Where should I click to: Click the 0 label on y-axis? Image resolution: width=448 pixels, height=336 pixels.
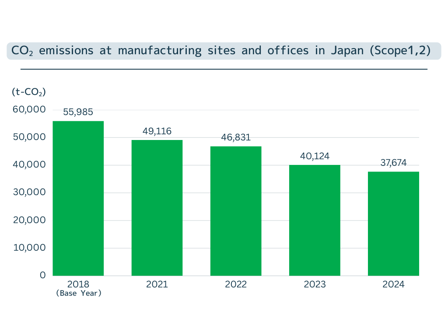pyautogui.click(x=42, y=275)
